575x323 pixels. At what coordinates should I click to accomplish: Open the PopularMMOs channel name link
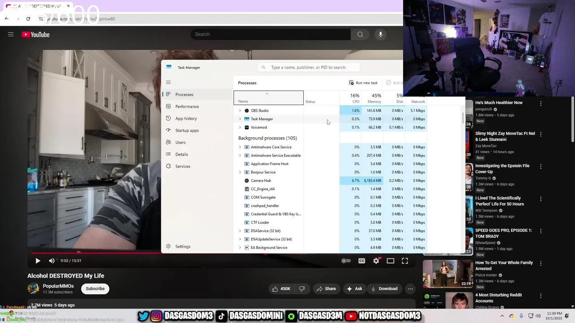point(58,286)
